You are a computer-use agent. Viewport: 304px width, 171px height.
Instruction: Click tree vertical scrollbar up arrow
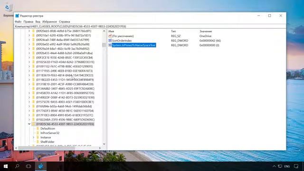click(104, 31)
